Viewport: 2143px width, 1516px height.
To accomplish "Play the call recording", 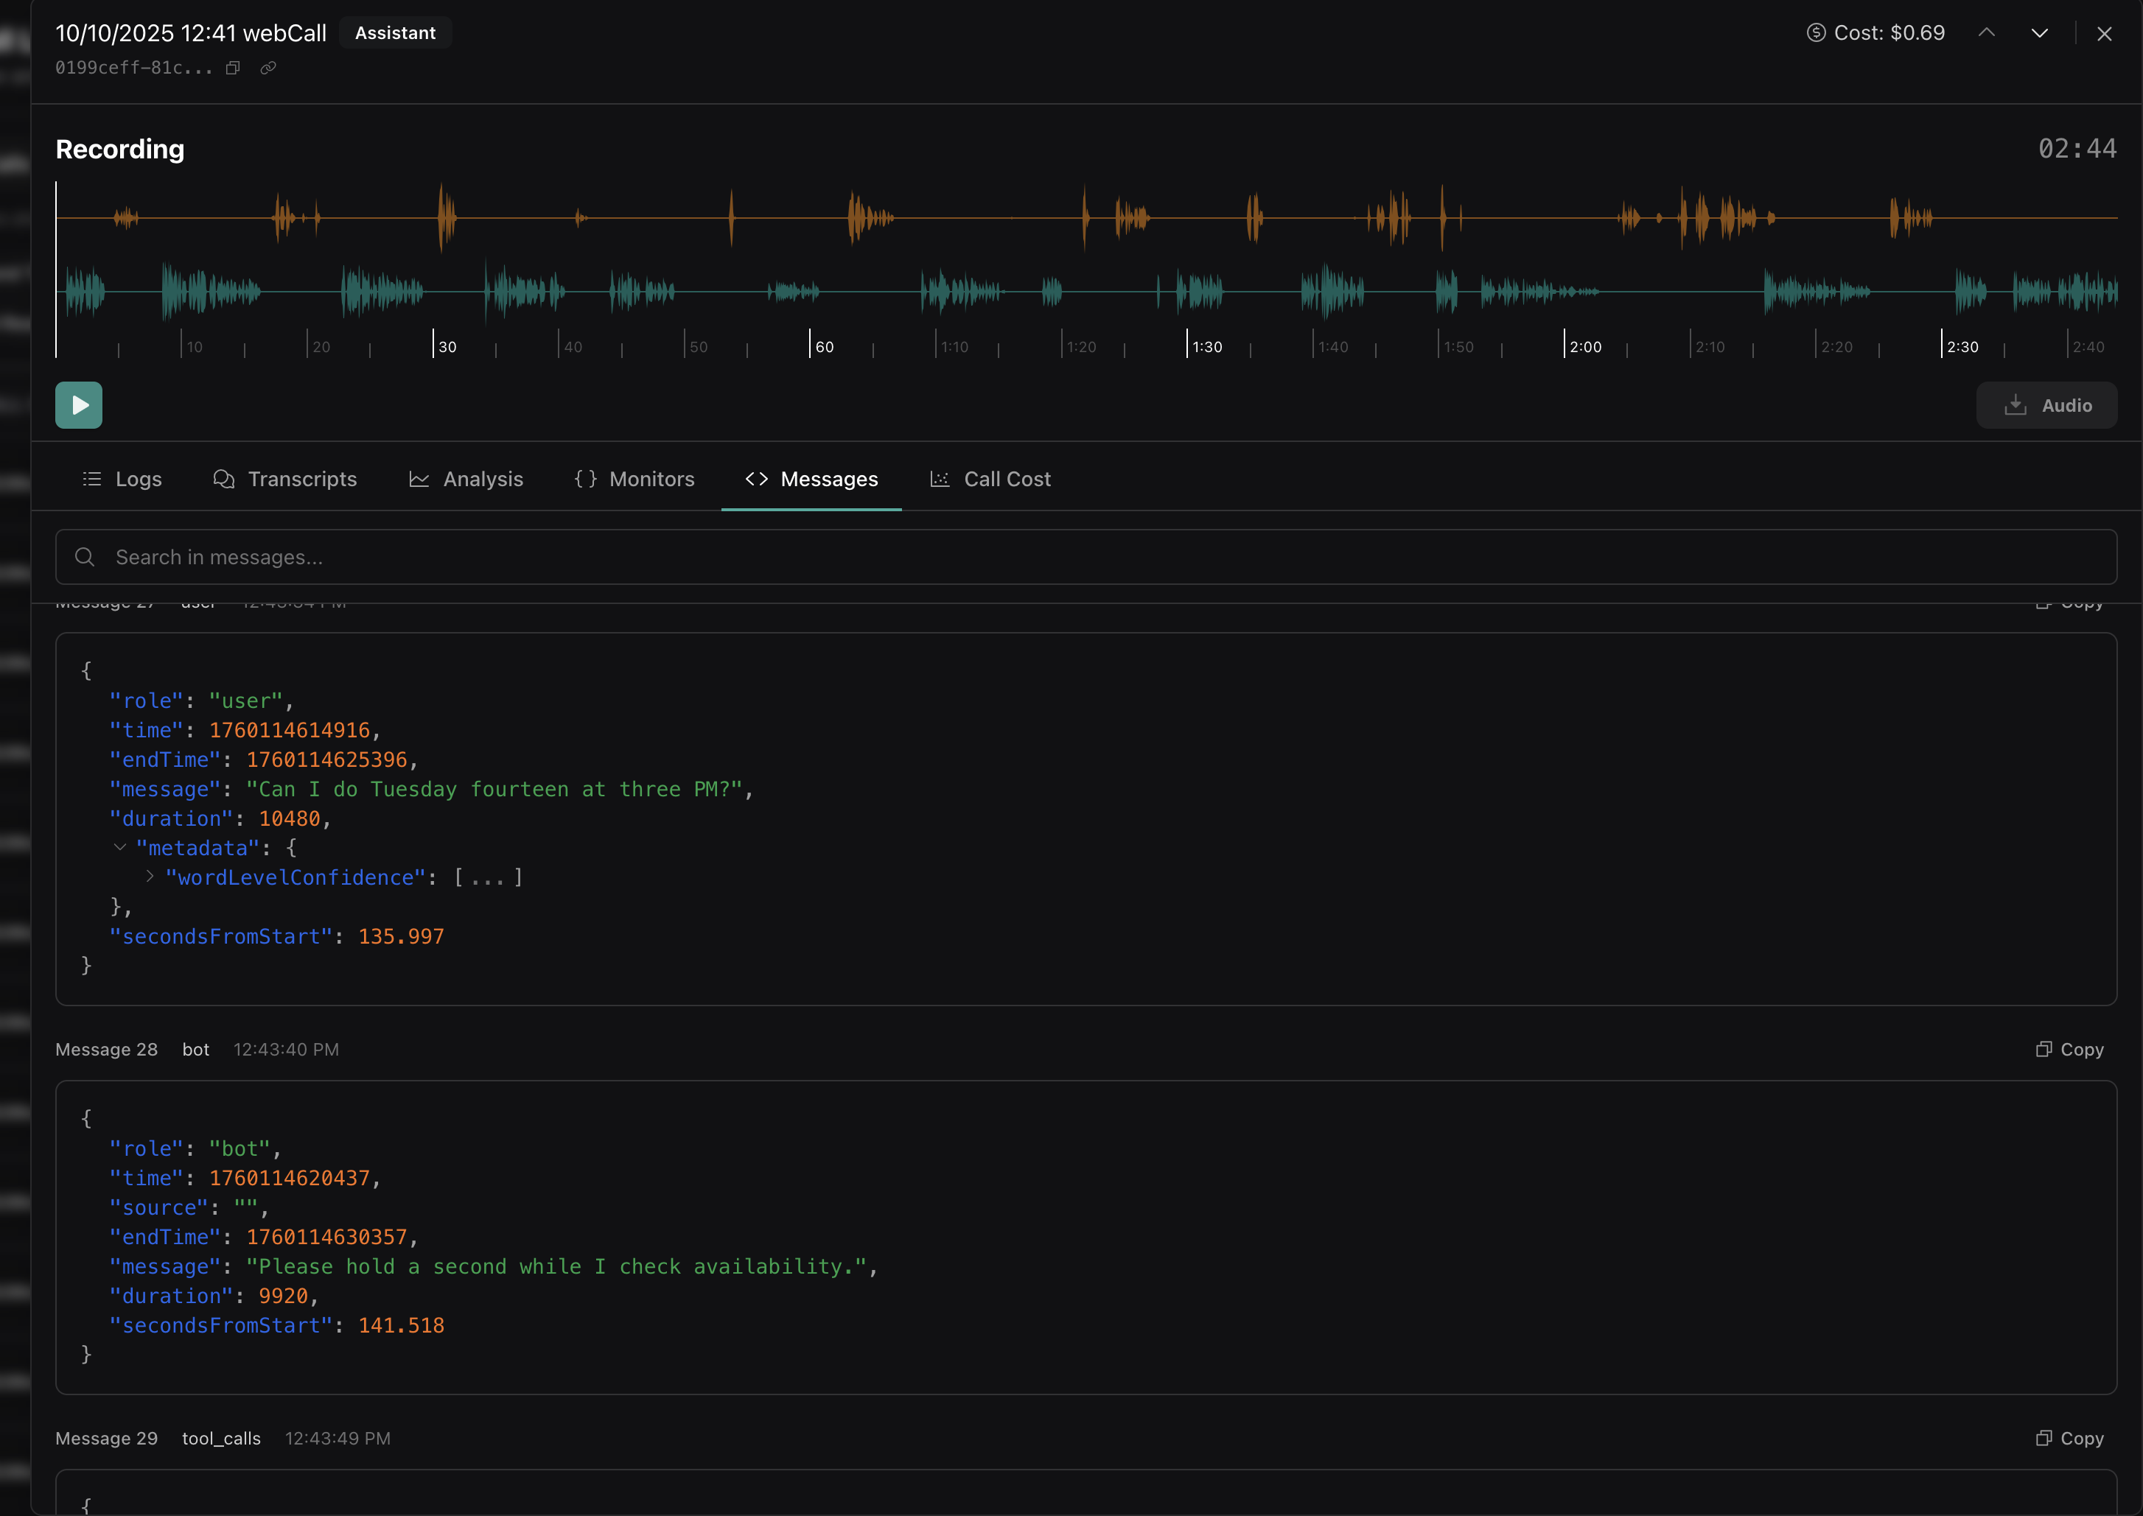I will (x=78, y=405).
